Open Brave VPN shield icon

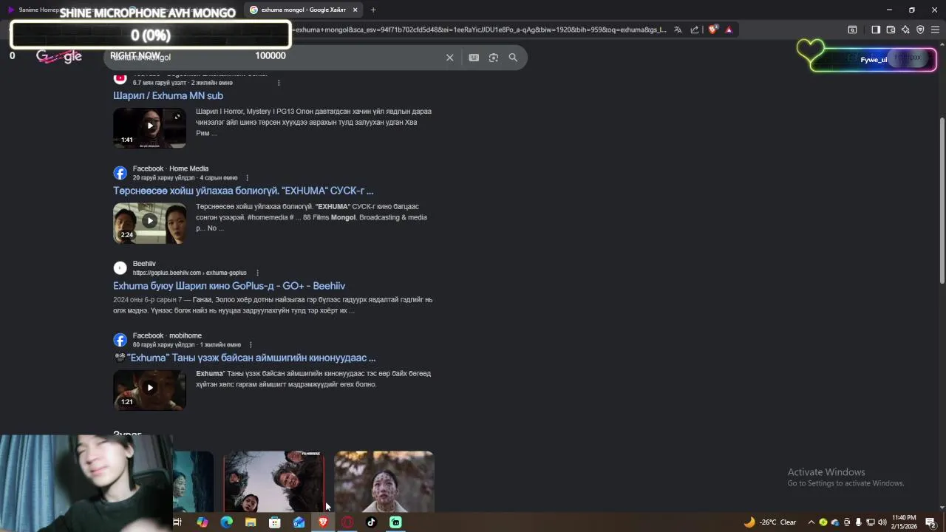point(920,30)
